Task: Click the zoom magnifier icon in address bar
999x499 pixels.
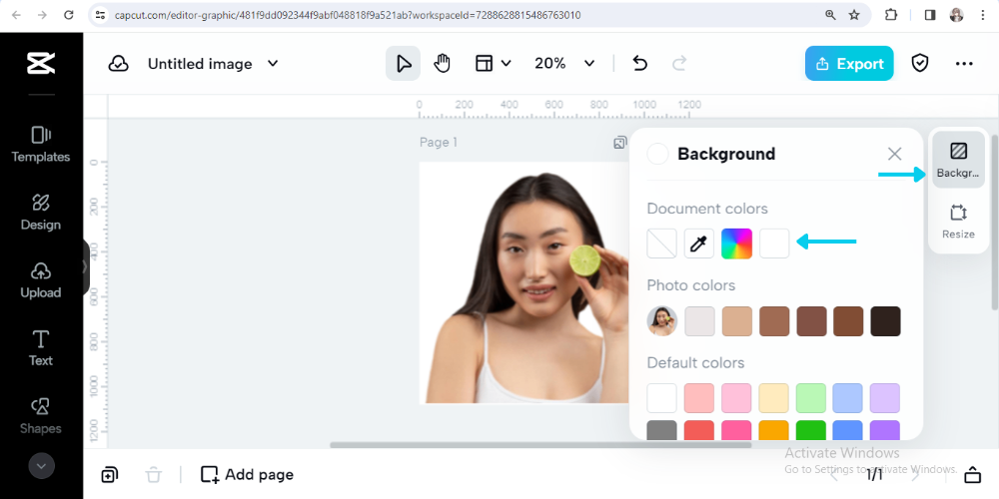Action: coord(830,15)
